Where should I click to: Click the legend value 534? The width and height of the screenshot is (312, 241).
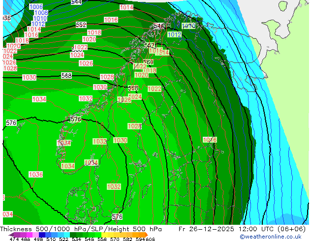(76, 239)
